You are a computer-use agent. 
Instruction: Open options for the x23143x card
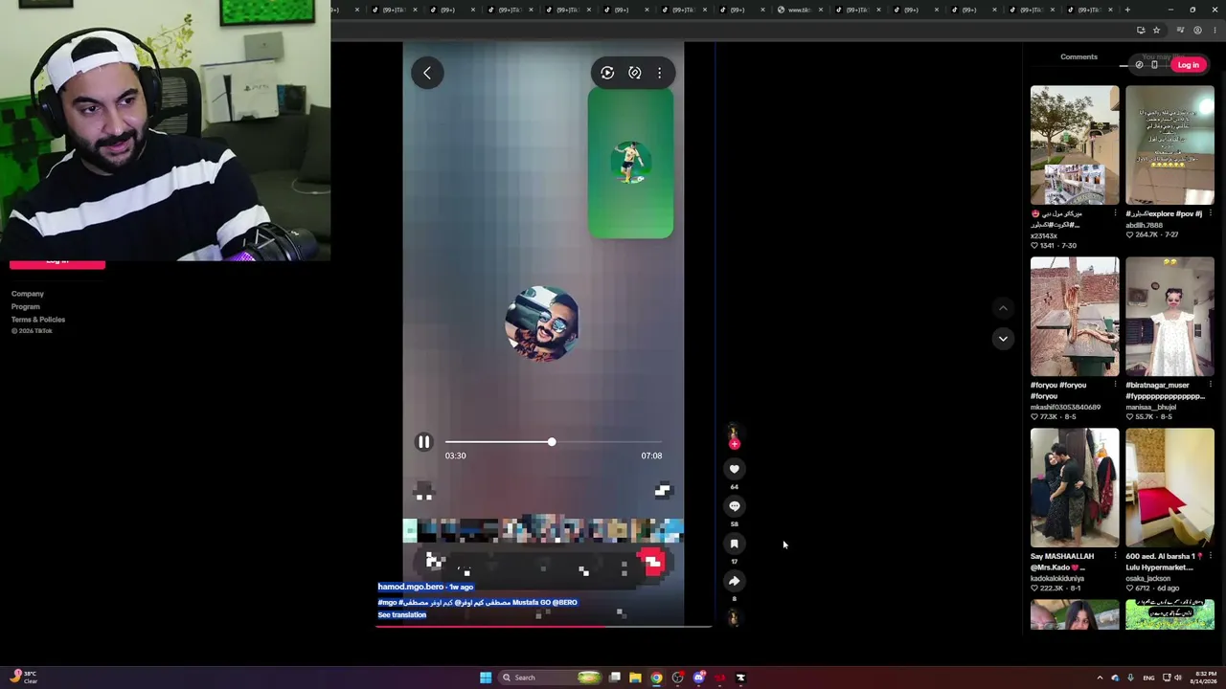coord(1115,213)
